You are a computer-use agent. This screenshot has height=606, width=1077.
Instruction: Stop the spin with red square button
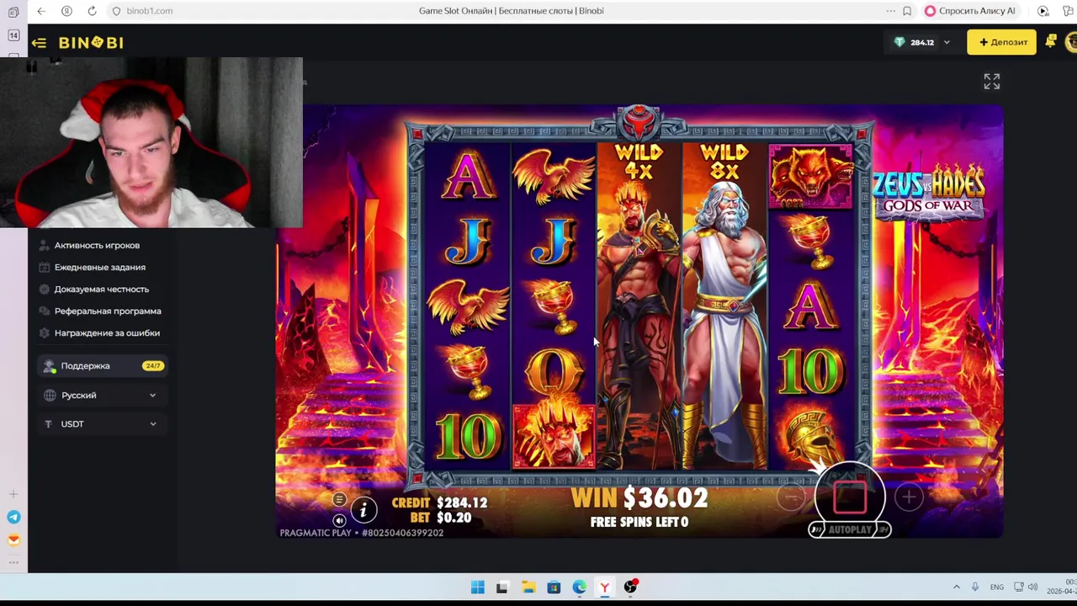tap(850, 496)
